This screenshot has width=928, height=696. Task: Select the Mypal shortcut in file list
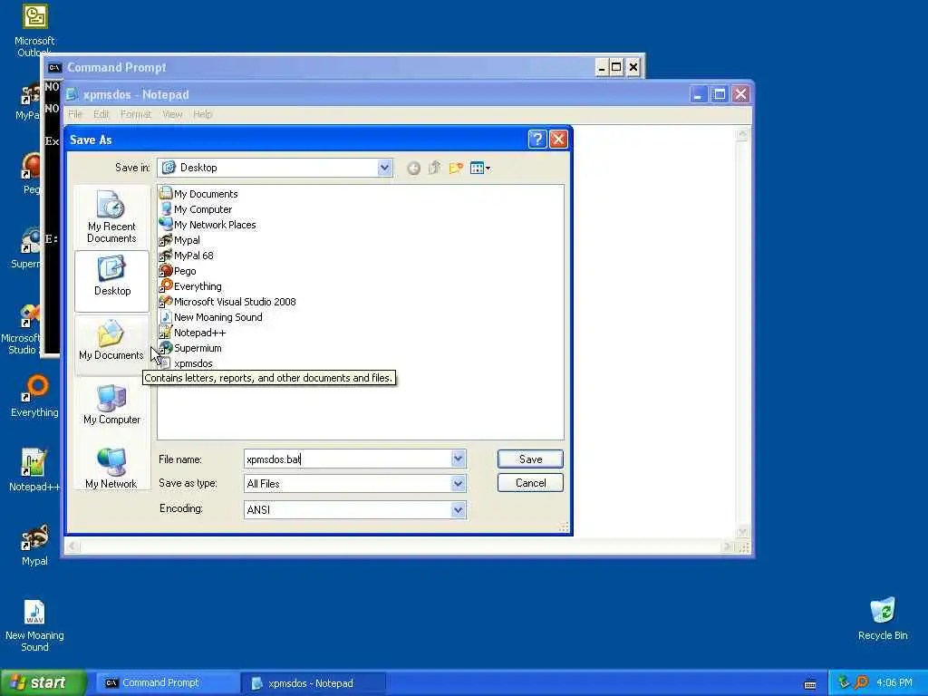(x=179, y=240)
